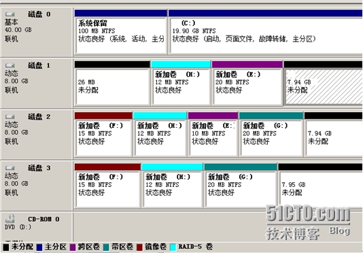Screen dimensions: 363x253
Task: Click the 主分区 legend label
Action: tap(56, 246)
